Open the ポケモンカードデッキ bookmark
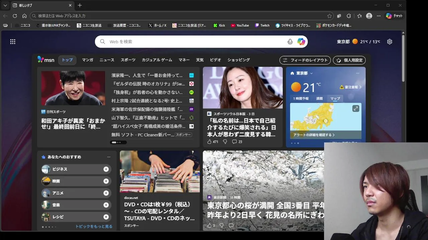The width and height of the screenshot is (428, 240). (x=334, y=25)
